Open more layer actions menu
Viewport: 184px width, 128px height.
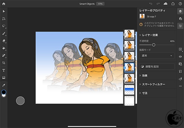[x=180, y=86]
